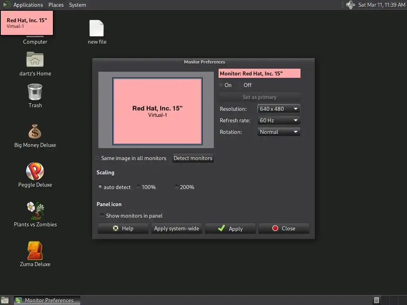Screen dimensions: 407x305
Task: Click the Monitor Preferences taskbar entry
Action: coord(47,300)
